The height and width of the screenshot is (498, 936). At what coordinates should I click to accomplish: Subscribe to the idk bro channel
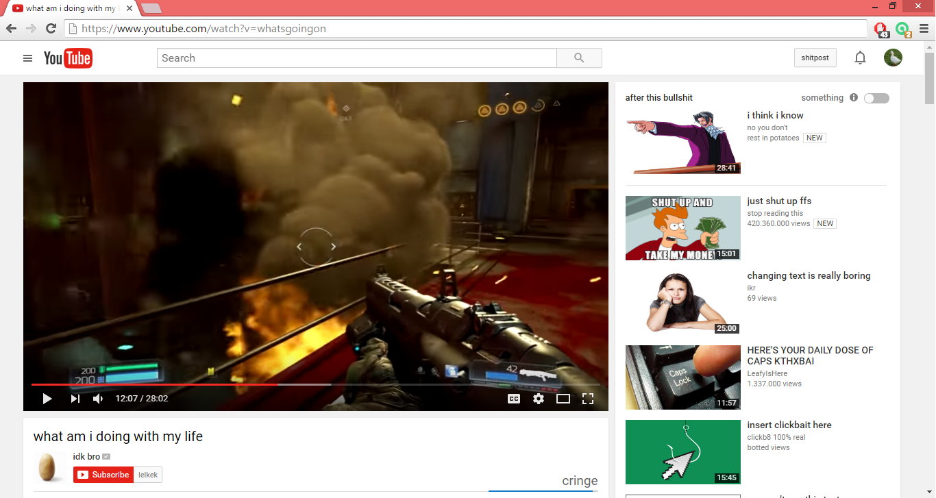point(103,475)
